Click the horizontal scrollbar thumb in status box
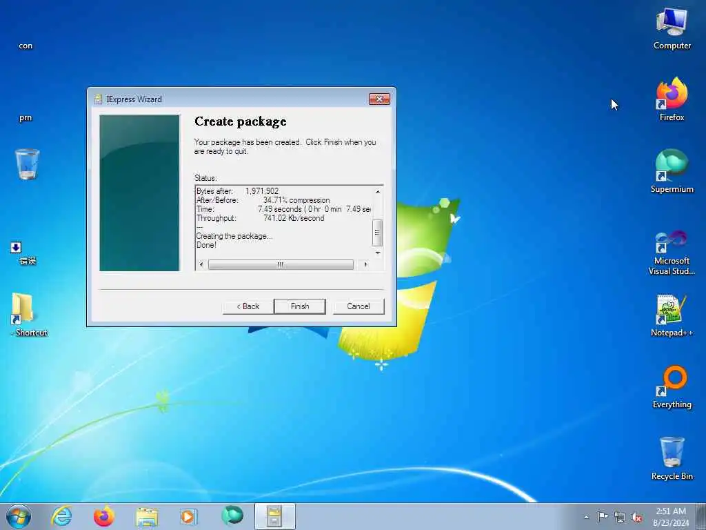The image size is (706, 530). point(281,264)
